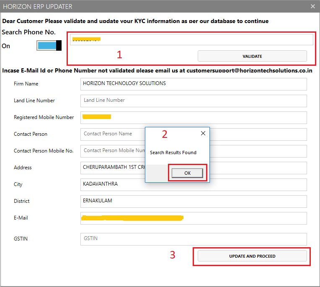Click the 'GSTIN' label text
The image size is (320, 287).
(x=21, y=239)
